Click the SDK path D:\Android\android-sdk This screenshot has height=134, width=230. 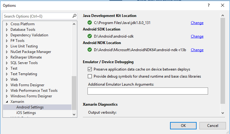(114, 36)
